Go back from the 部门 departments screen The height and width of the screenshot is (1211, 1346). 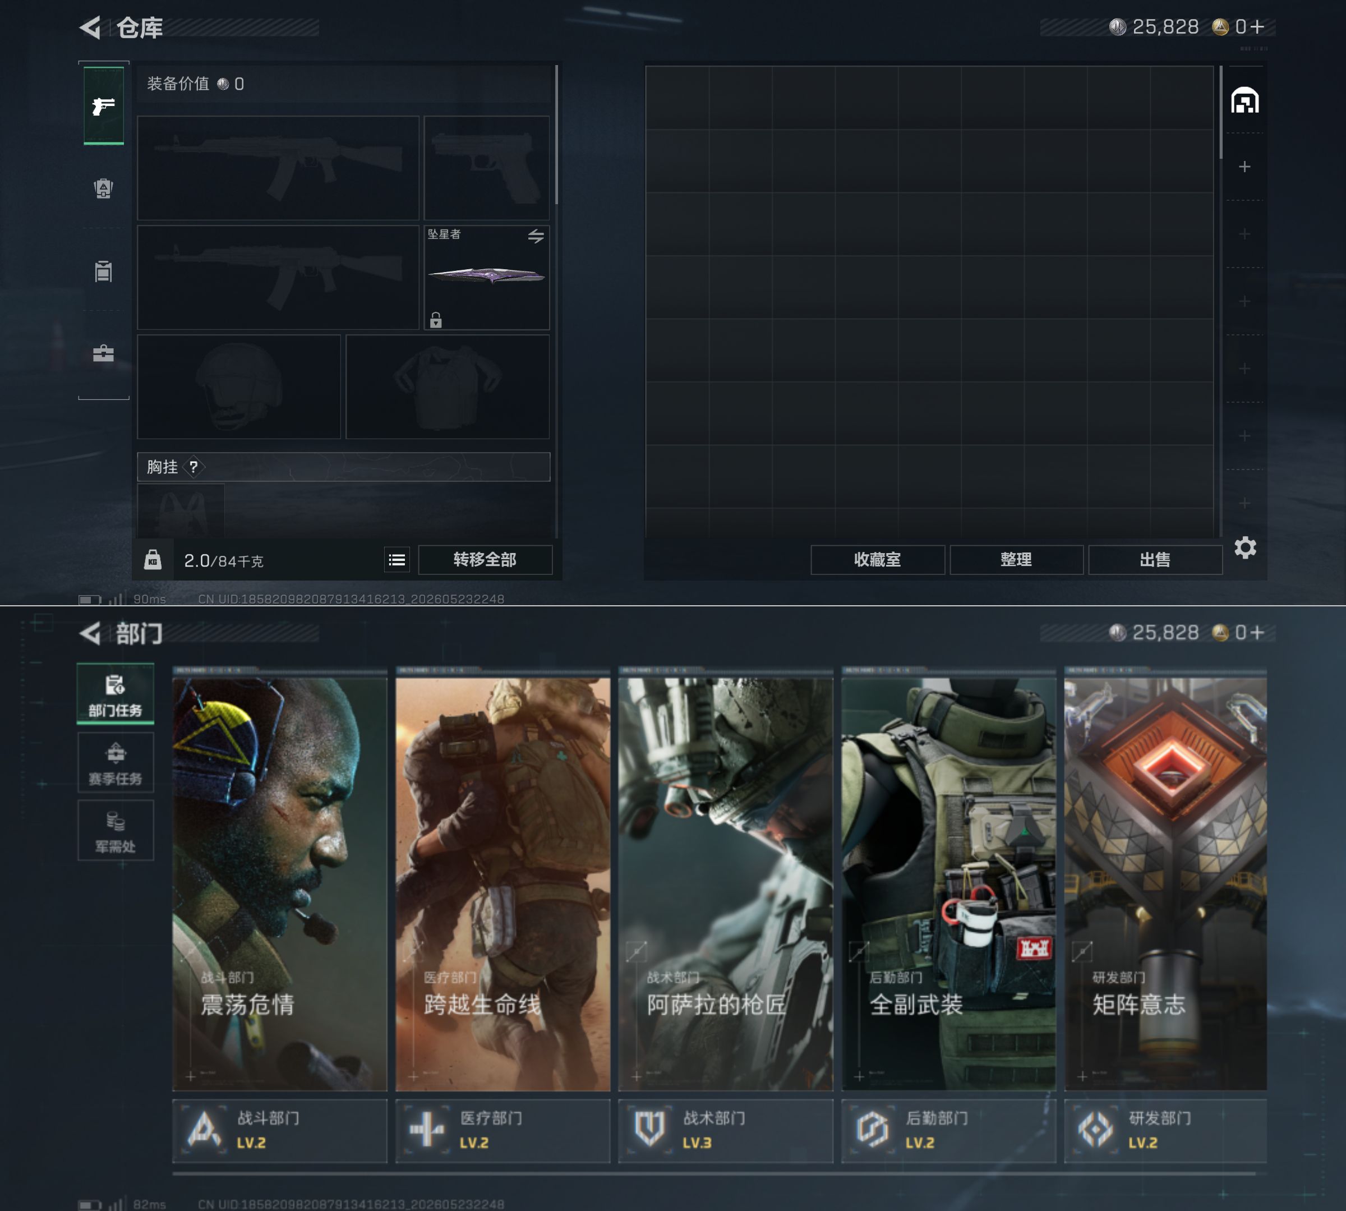click(x=90, y=633)
